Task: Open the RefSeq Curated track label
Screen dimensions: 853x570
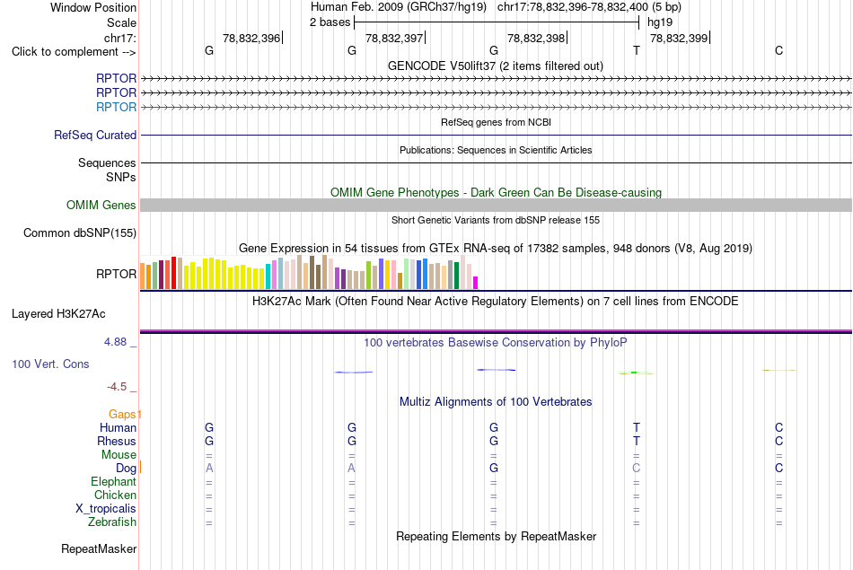Action: tap(94, 135)
